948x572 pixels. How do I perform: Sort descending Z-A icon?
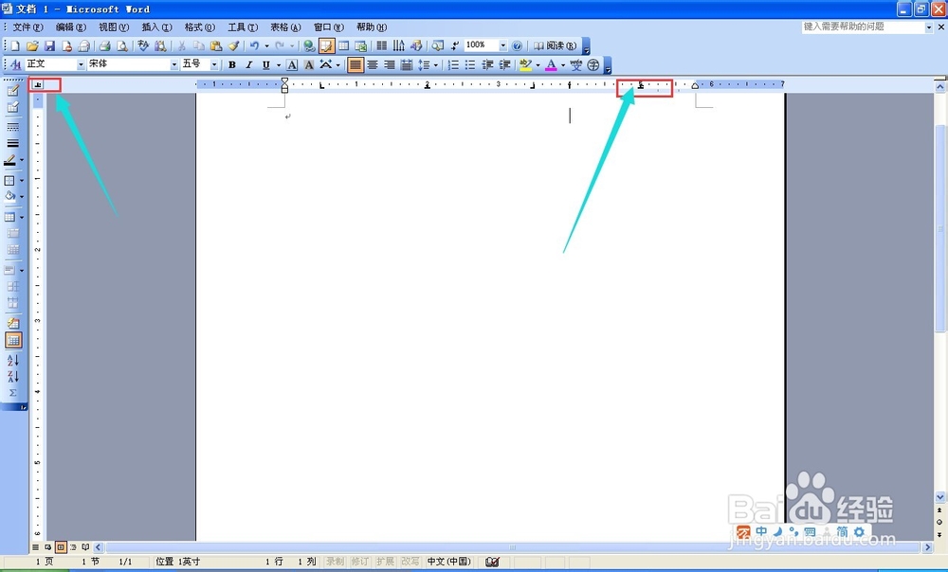coord(12,377)
